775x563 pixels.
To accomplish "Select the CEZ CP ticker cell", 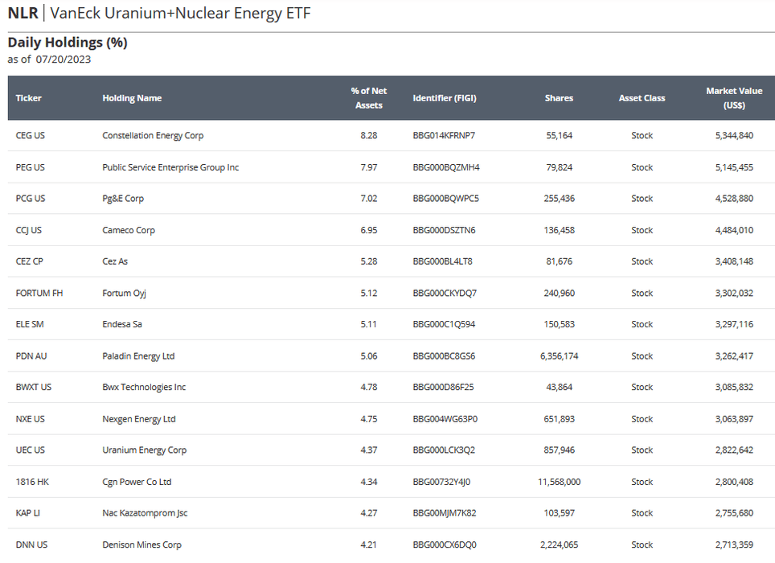I will coord(29,261).
